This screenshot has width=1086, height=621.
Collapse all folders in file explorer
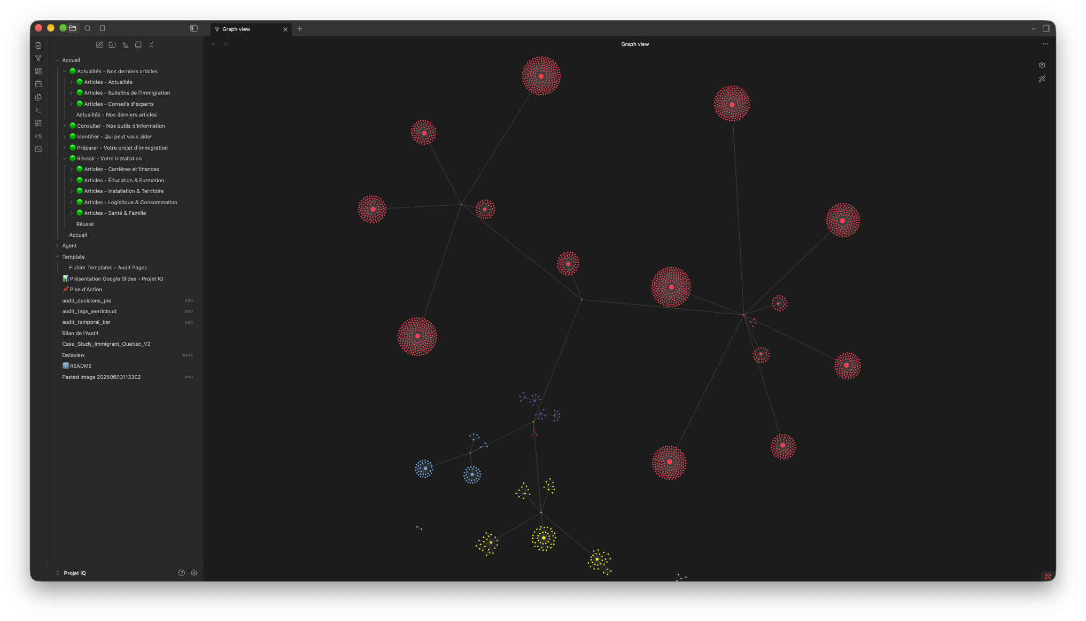click(x=151, y=45)
